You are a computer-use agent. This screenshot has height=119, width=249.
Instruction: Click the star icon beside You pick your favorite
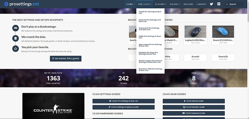click(15, 49)
